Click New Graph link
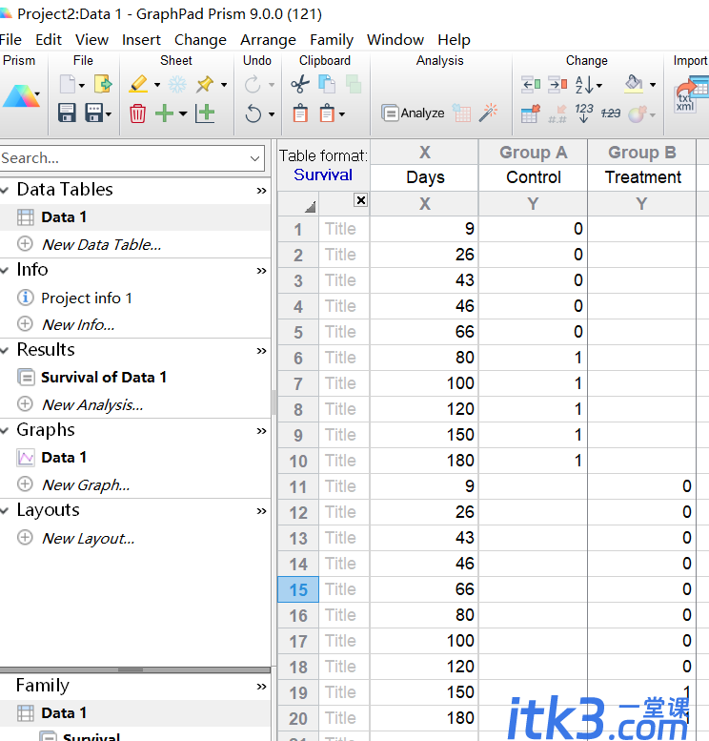 [x=86, y=484]
